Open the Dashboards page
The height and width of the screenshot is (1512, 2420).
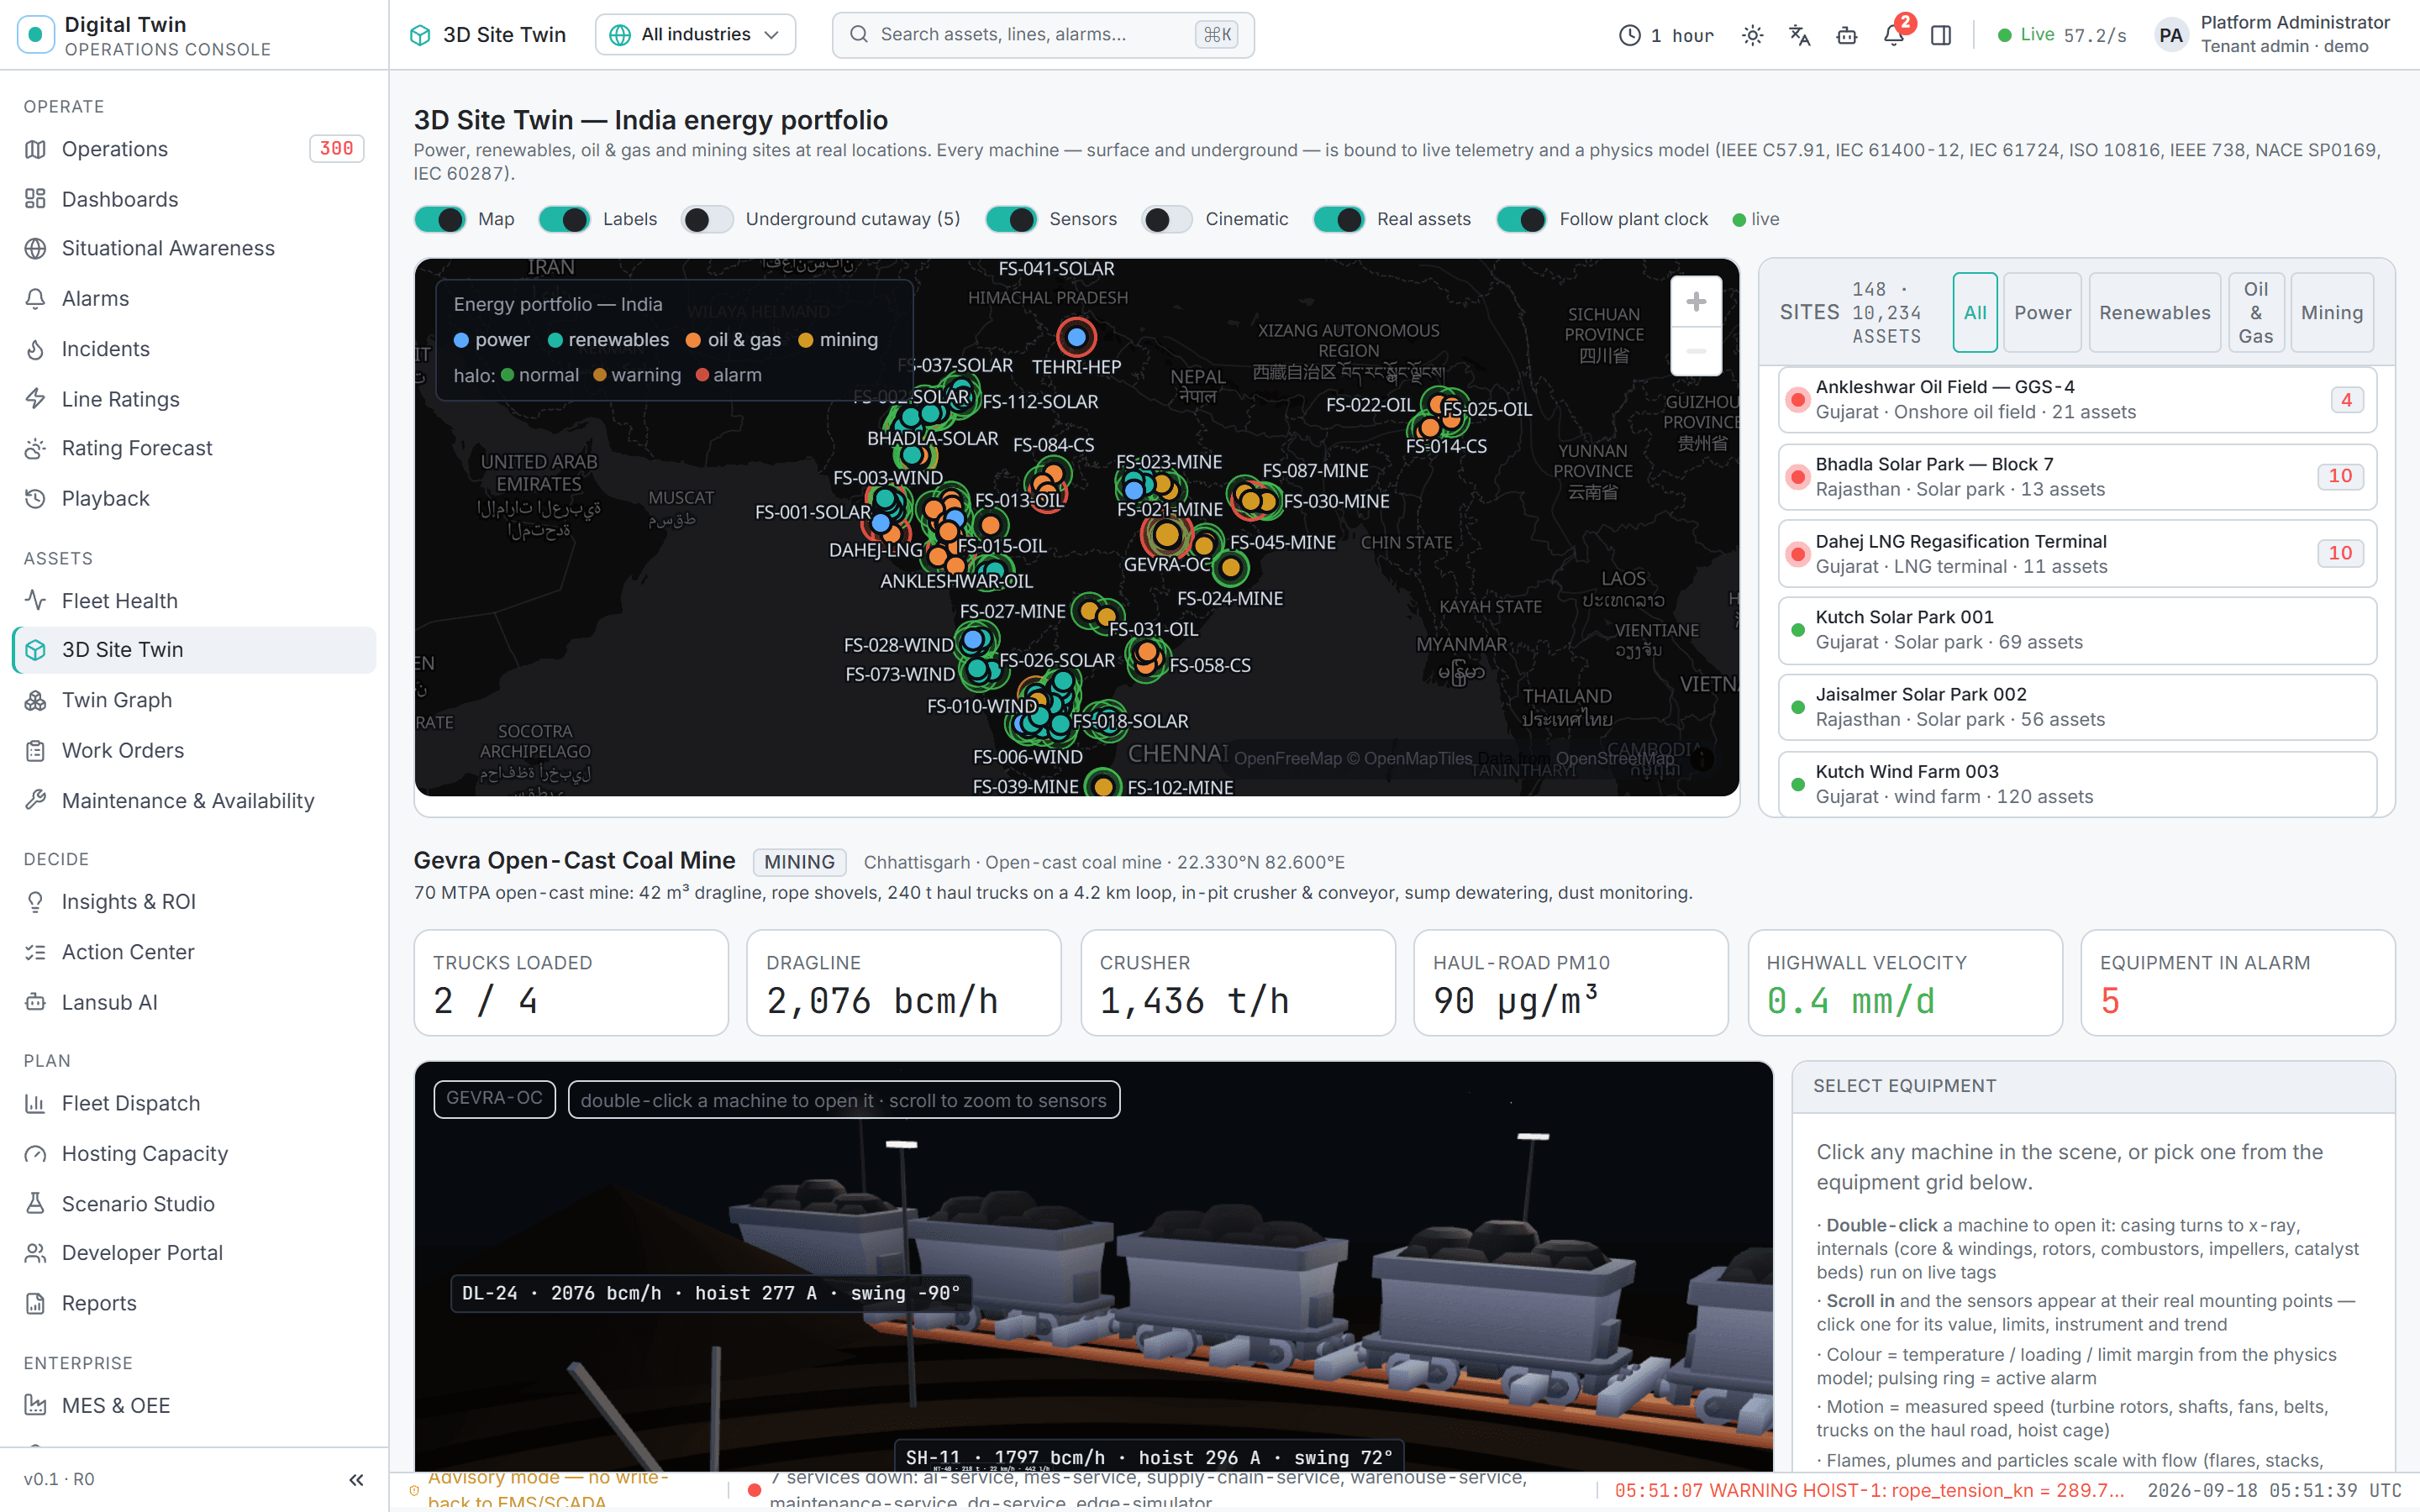tap(194, 199)
